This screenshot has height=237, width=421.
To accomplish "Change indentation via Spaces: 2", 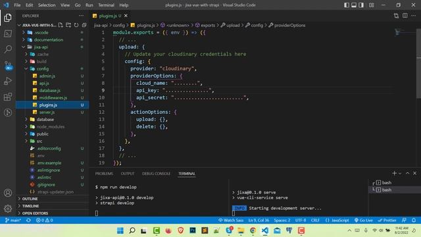I will coord(282,220).
